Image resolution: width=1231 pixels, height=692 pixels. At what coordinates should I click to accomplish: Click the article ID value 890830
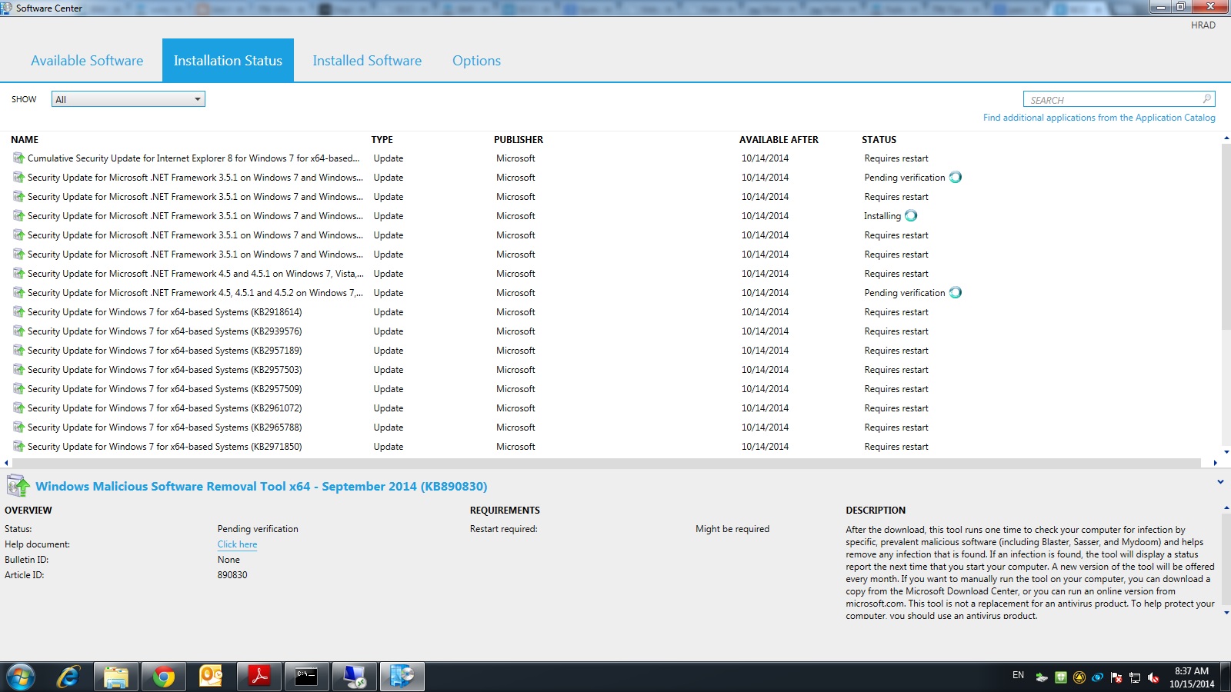pyautogui.click(x=232, y=575)
